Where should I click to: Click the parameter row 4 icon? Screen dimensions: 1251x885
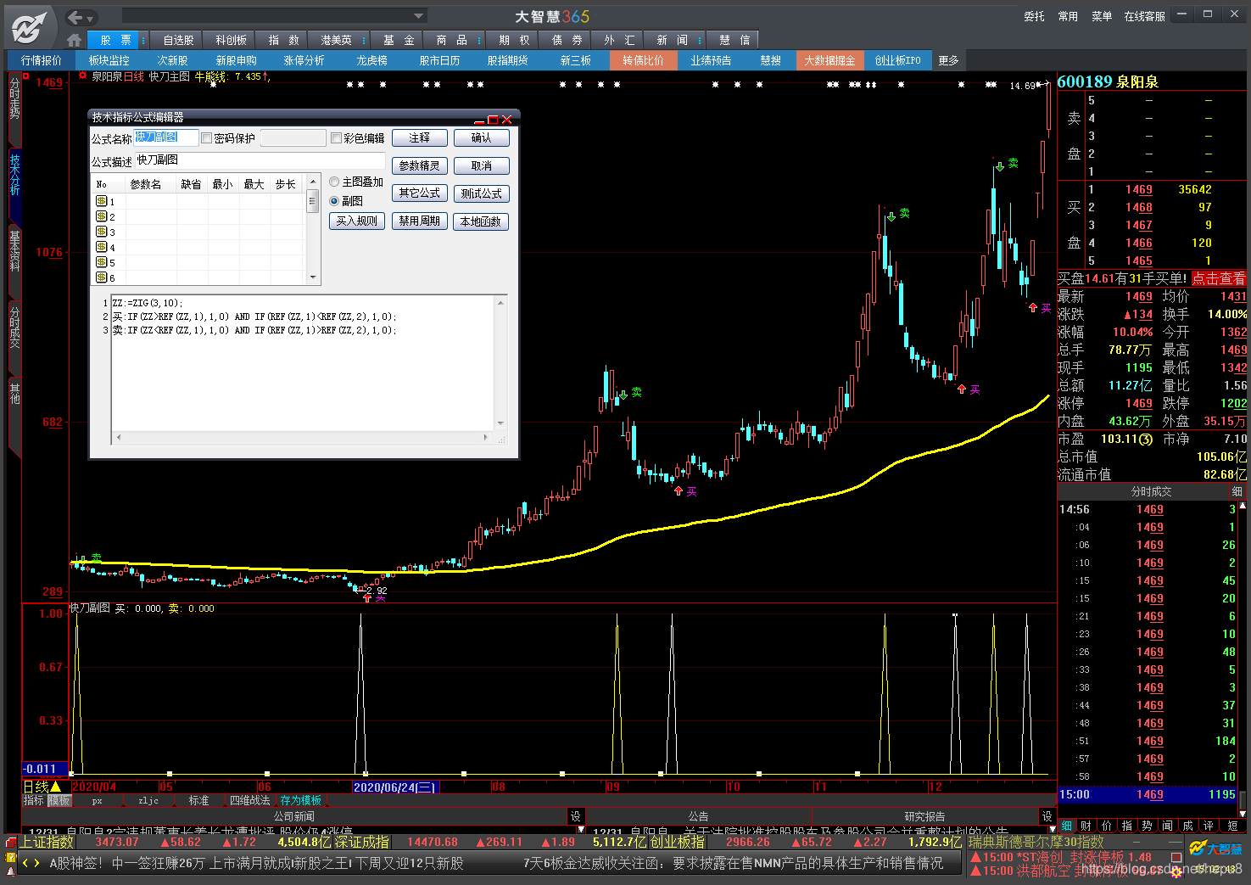102,247
